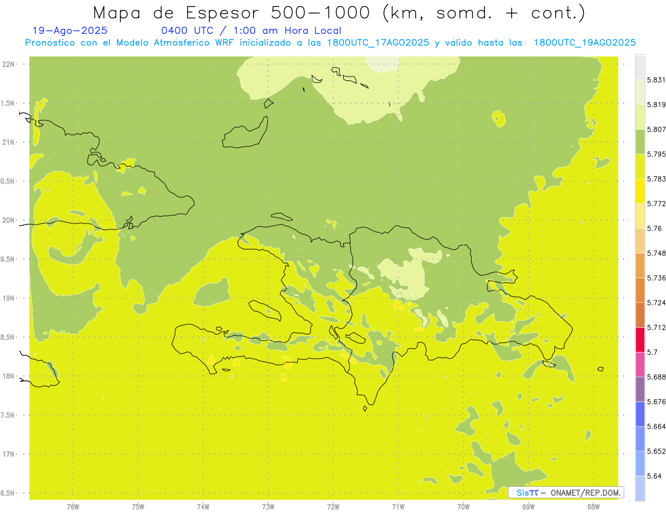This screenshot has height=514, width=666.
Task: Click the 76W longitude label
Action: 73,506
